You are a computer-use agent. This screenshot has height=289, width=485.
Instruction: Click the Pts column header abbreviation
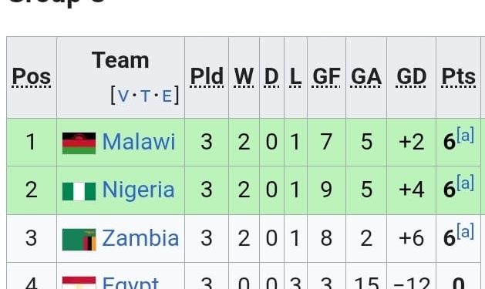(x=459, y=76)
